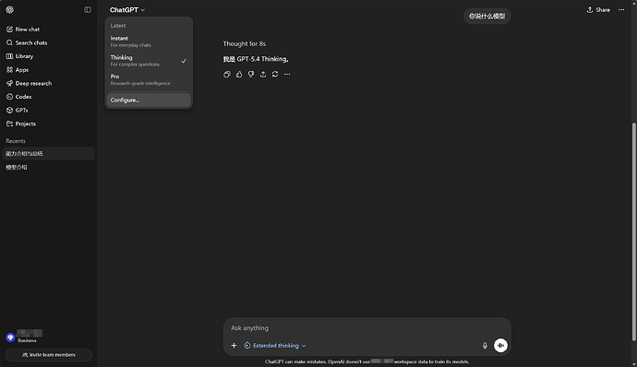Regenerate the response with the retry icon

tap(275, 75)
